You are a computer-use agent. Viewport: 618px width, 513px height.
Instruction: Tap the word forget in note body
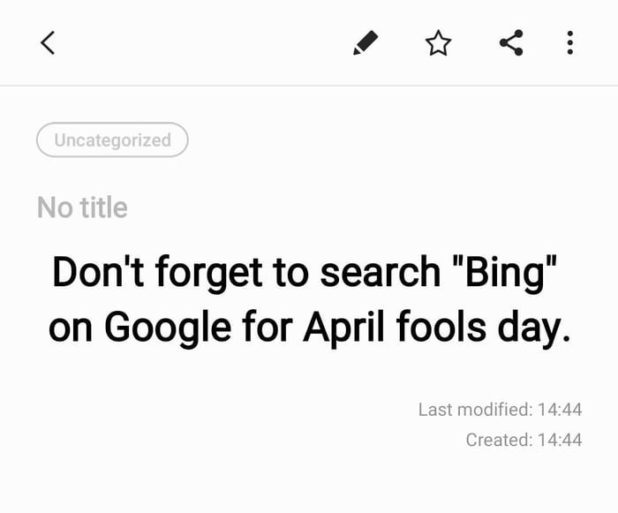click(x=209, y=273)
